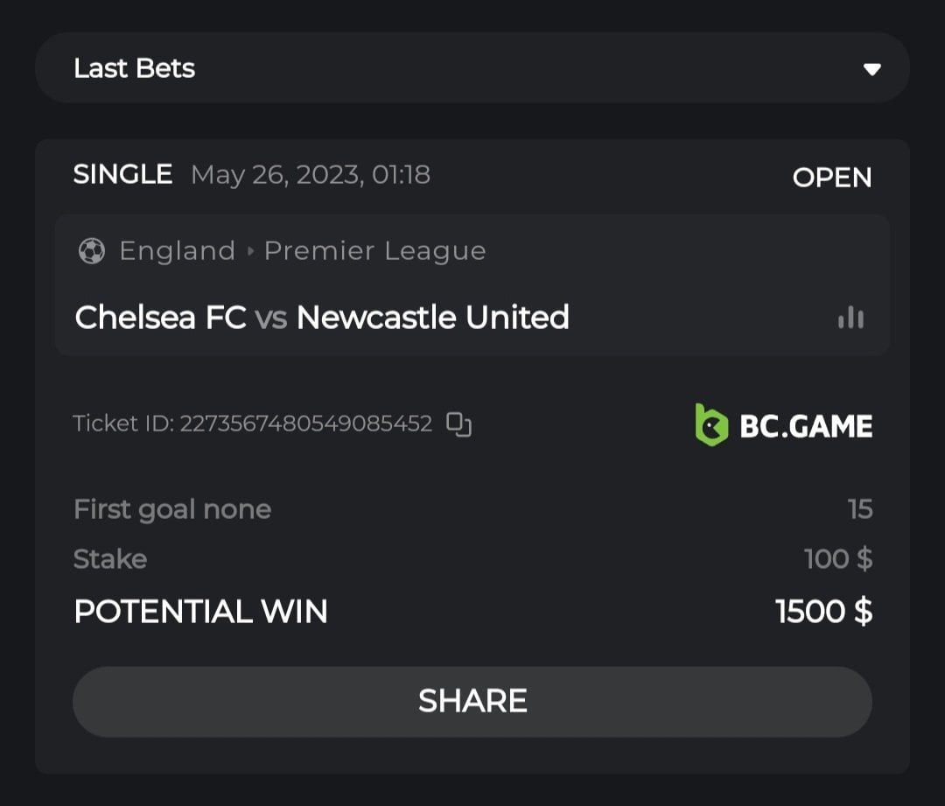Click the copy Ticket ID icon
Image resolution: width=945 pixels, height=806 pixels.
tap(459, 424)
